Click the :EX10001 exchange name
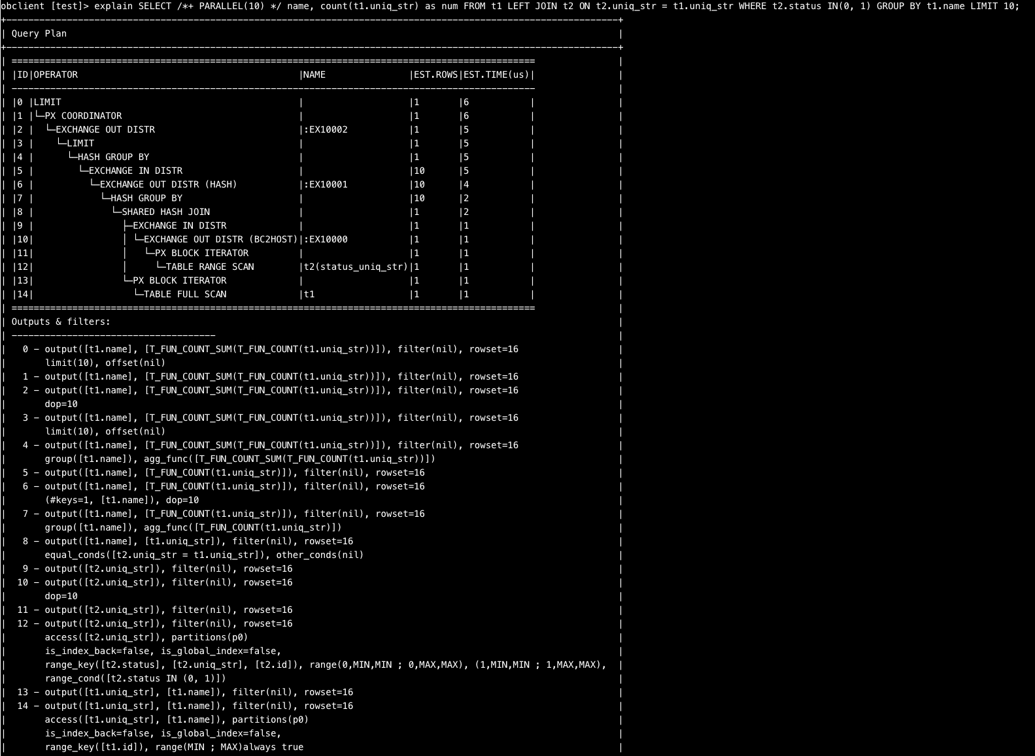The width and height of the screenshot is (1035, 756). 326,184
